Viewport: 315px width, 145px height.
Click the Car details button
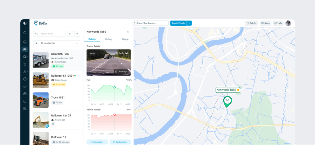(x=97, y=142)
